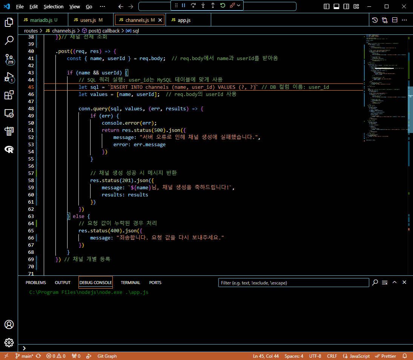Open the Selection menu
413x360 pixels.
point(54,6)
